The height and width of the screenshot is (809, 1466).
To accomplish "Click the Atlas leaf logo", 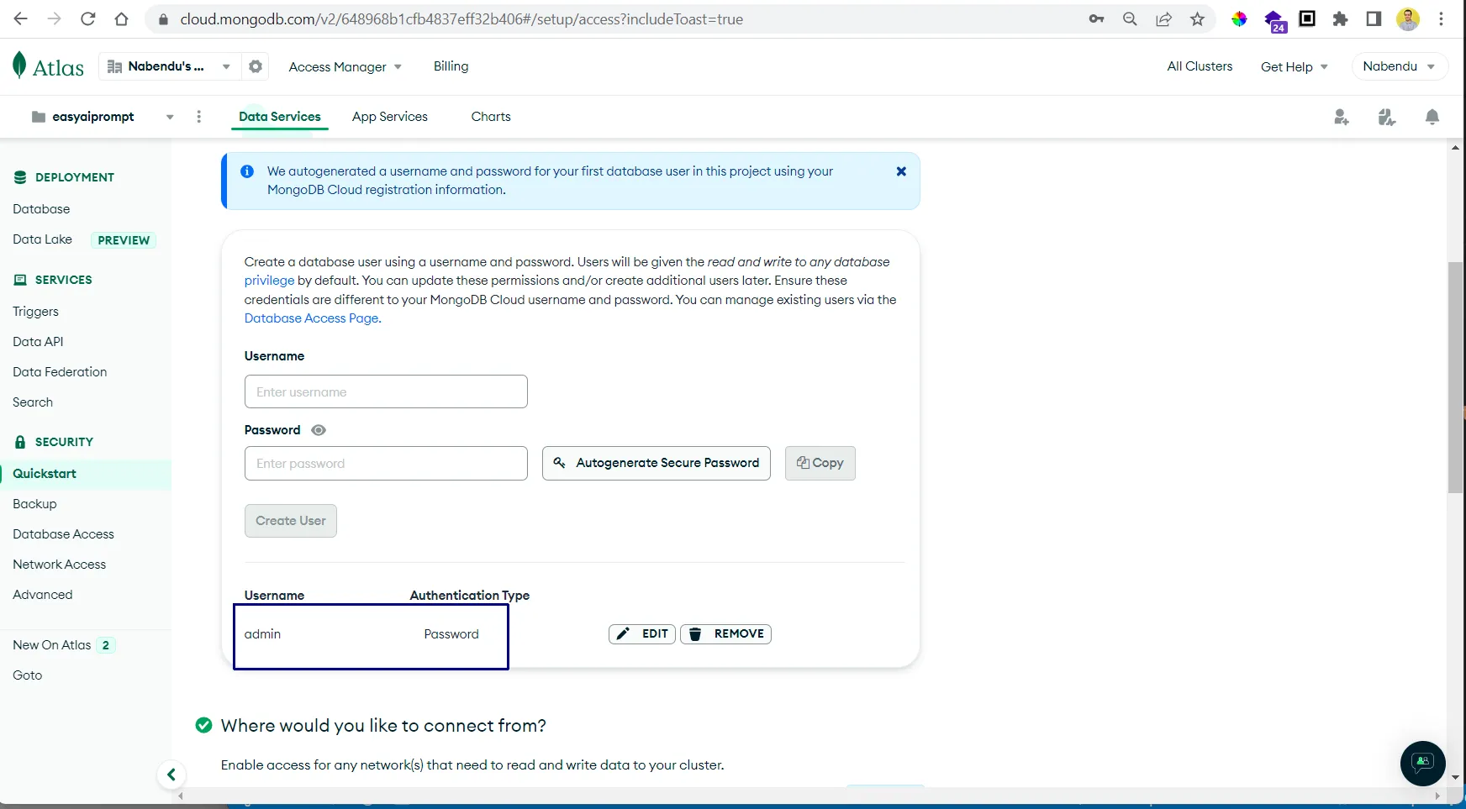I will point(19,66).
